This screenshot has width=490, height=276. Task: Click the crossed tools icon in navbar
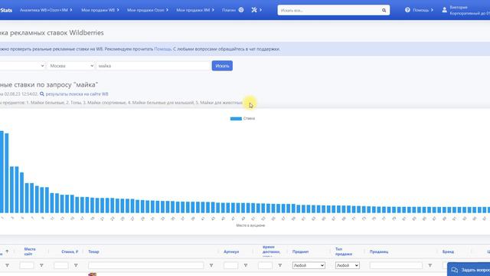[254, 10]
